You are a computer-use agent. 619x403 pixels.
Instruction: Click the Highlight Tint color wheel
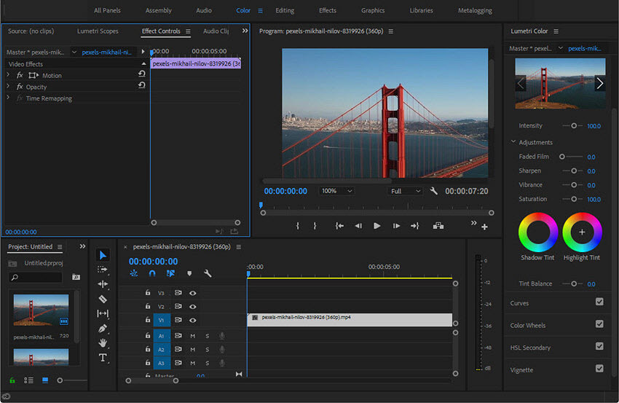[582, 232]
